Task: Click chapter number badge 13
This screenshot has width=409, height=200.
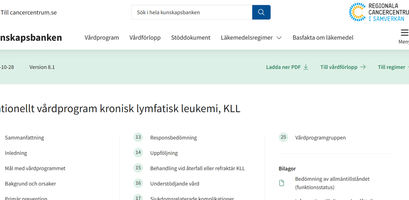Action: [x=138, y=137]
